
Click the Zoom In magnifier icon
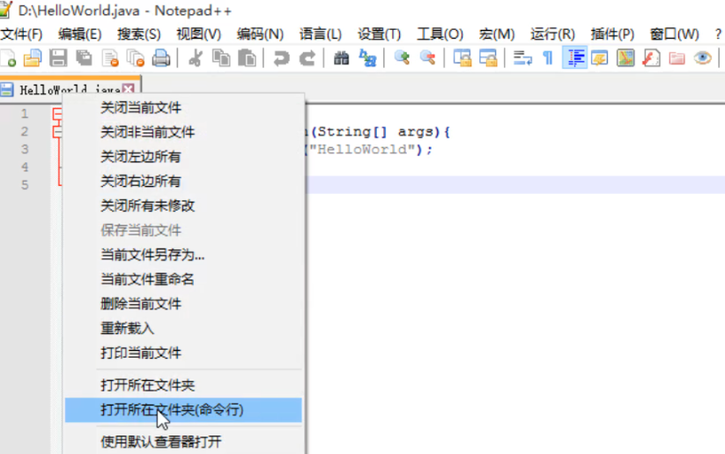tap(402, 58)
